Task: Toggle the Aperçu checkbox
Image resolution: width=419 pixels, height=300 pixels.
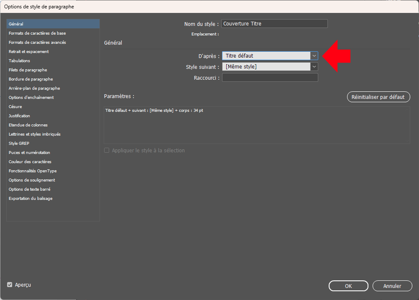Action: pos(10,285)
